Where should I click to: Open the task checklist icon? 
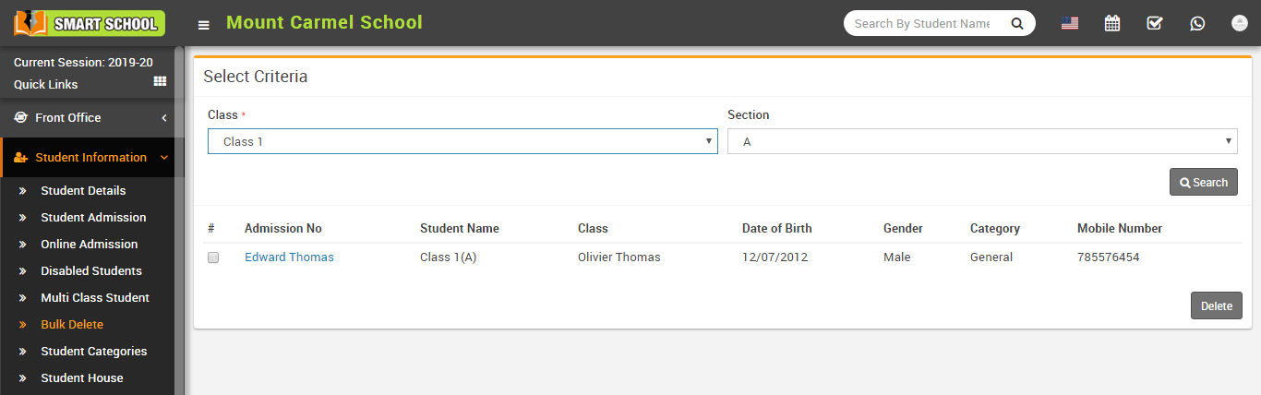tap(1155, 24)
